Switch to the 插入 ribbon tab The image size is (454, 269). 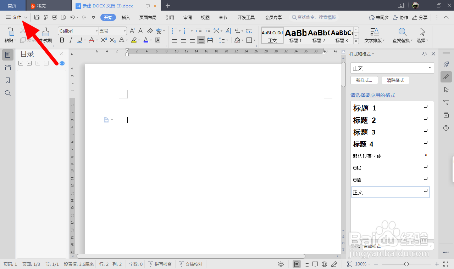126,17
